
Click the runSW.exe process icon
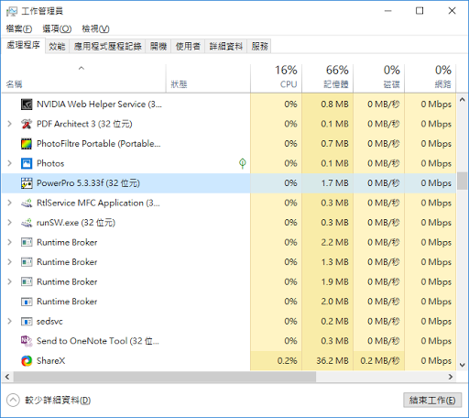click(27, 223)
